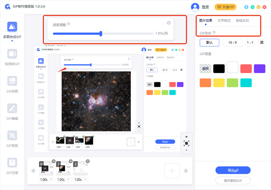This screenshot has width=271, height=190.
Task: Click the 登录 login link
Action: (x=205, y=7)
